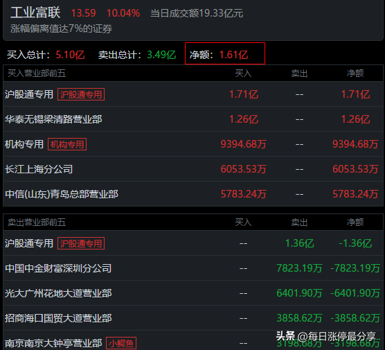Click 涨幅偏离值达7%的证券 description
Image resolution: width=385 pixels, height=350 pixels.
61,28
